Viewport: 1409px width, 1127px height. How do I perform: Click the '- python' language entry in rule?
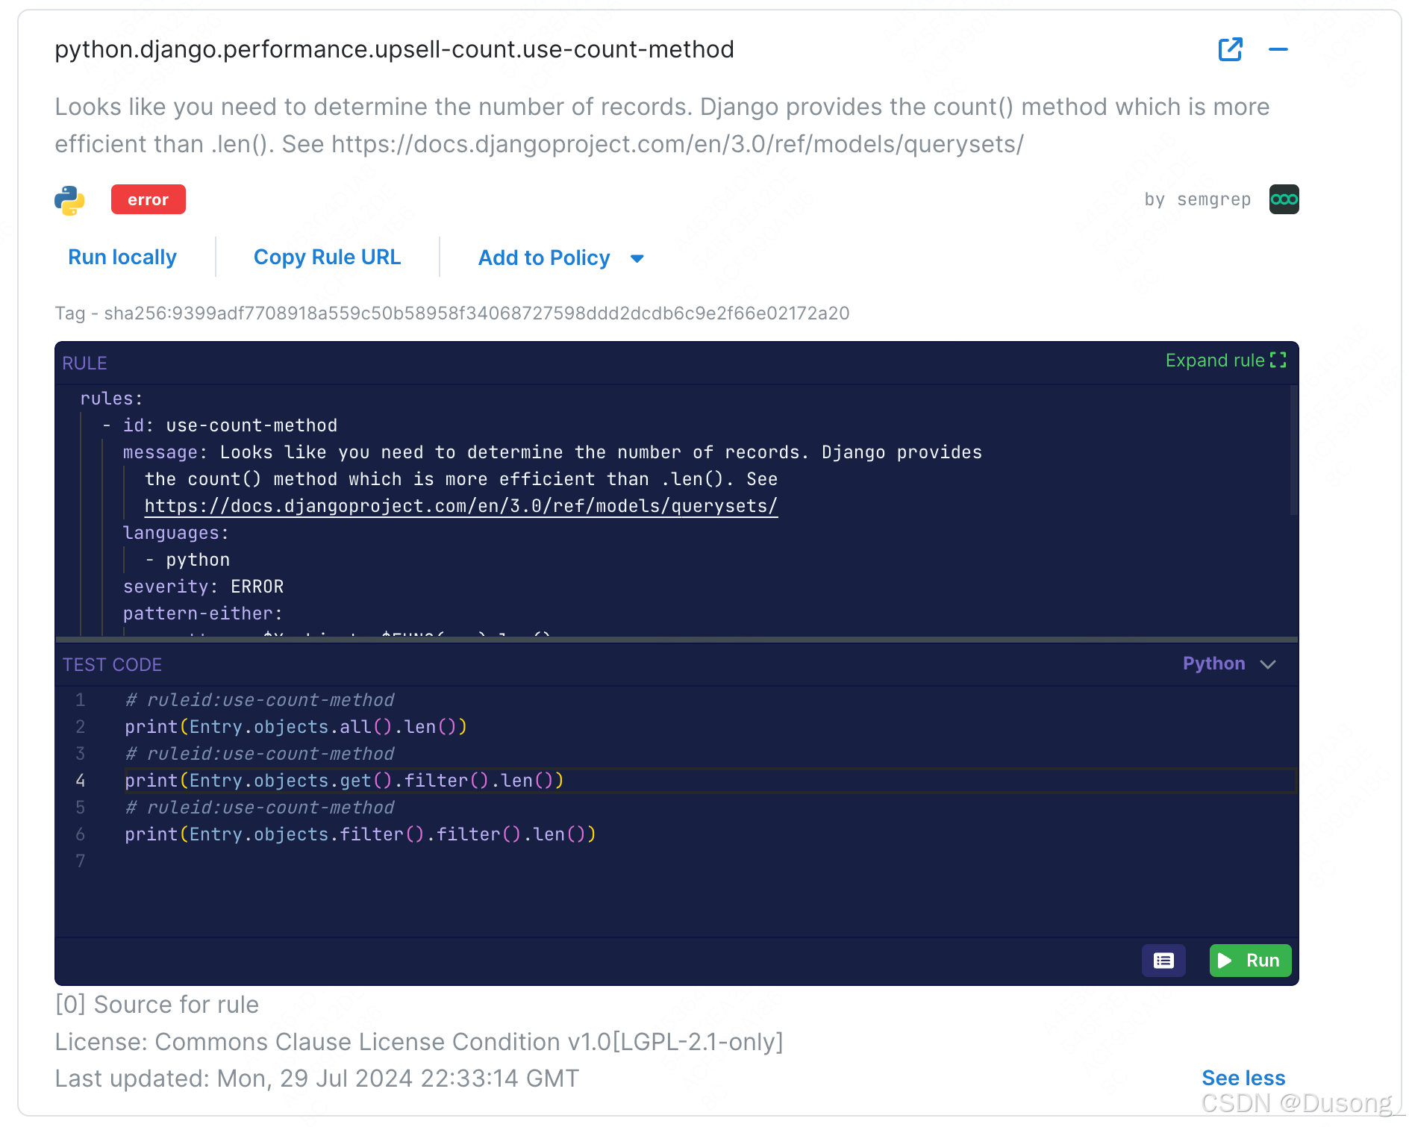tap(187, 560)
